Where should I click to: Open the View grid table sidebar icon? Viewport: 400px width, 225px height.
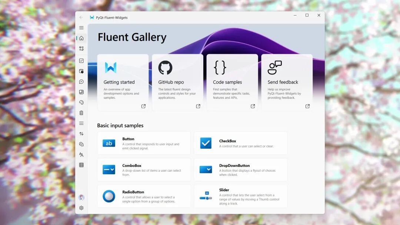(81, 165)
